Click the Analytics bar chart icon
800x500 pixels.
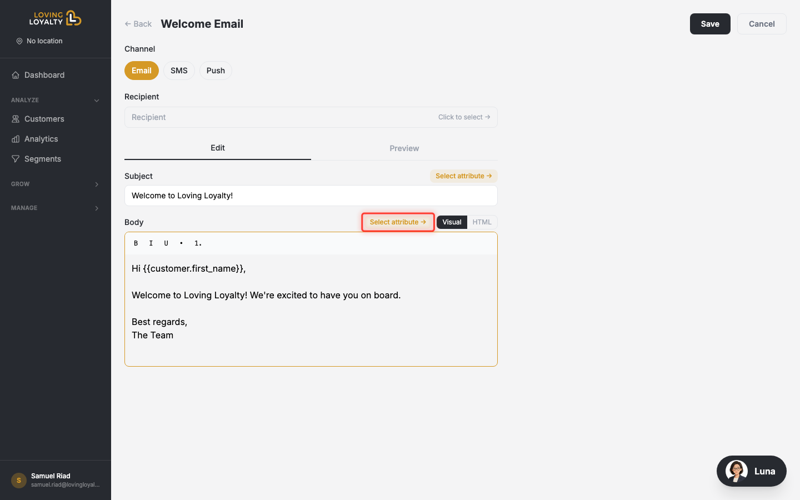[16, 139]
